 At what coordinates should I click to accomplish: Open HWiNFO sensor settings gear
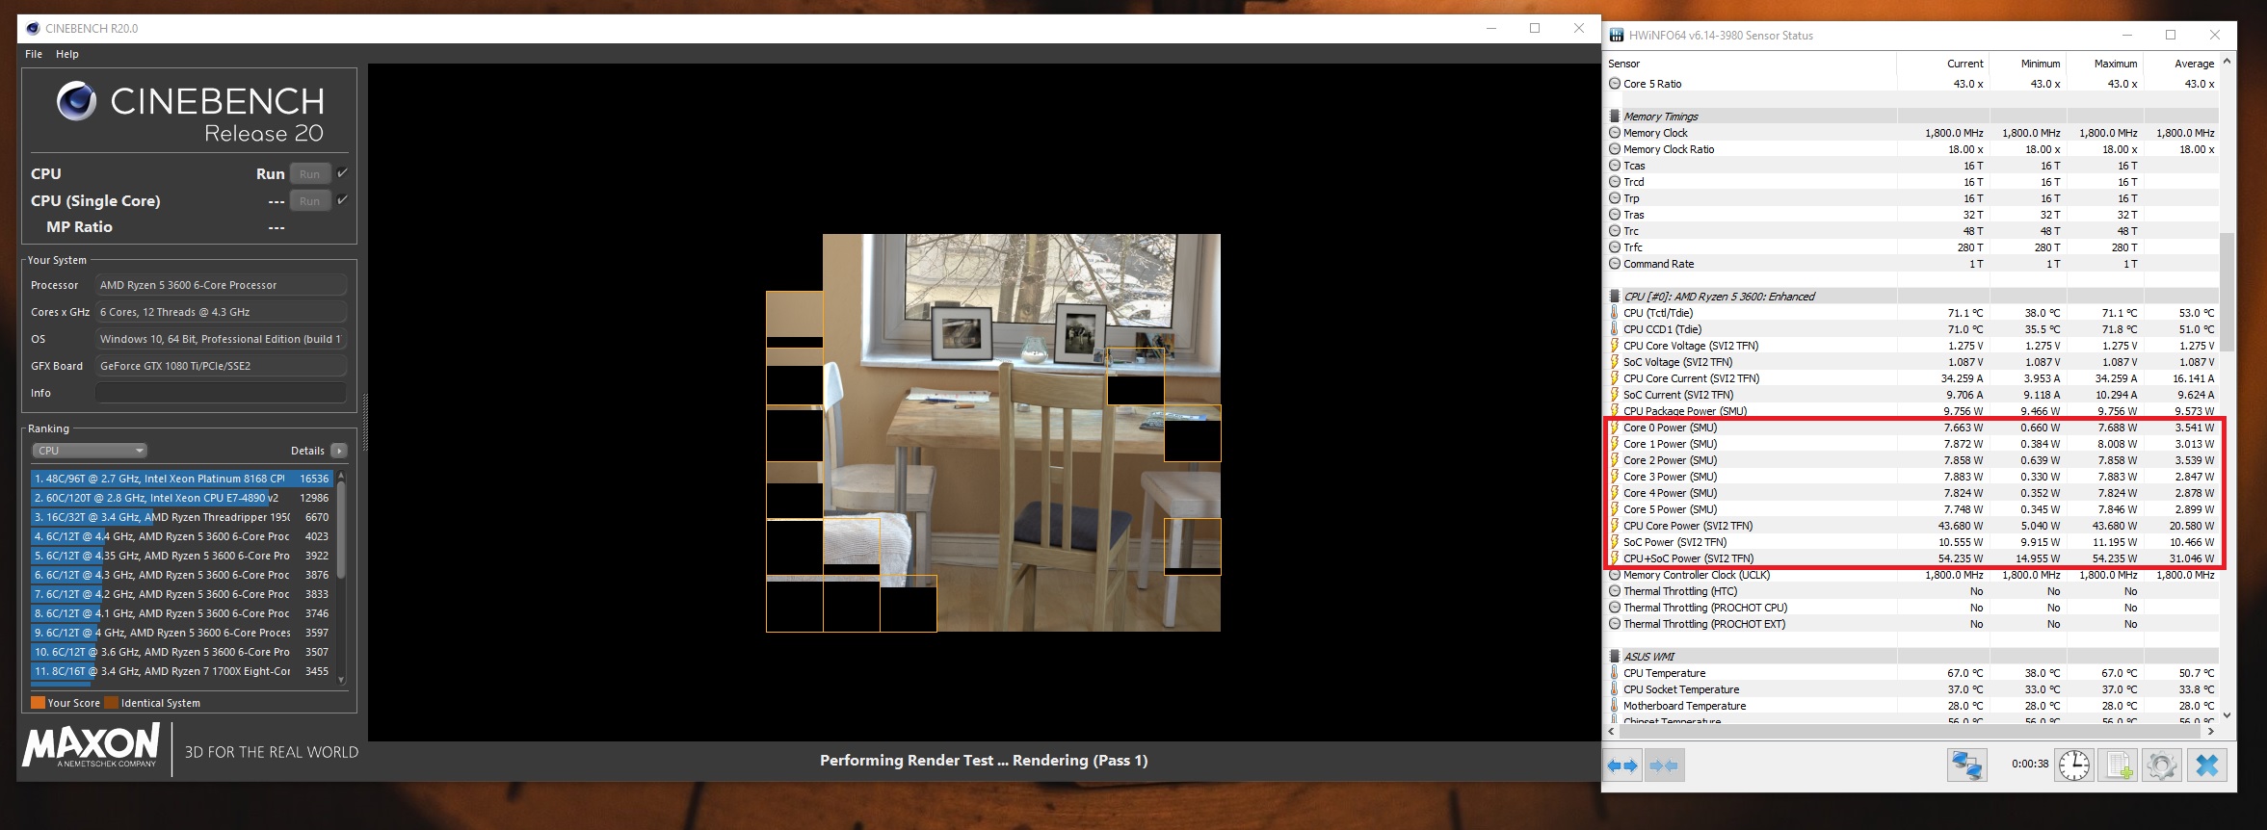pos(2162,765)
